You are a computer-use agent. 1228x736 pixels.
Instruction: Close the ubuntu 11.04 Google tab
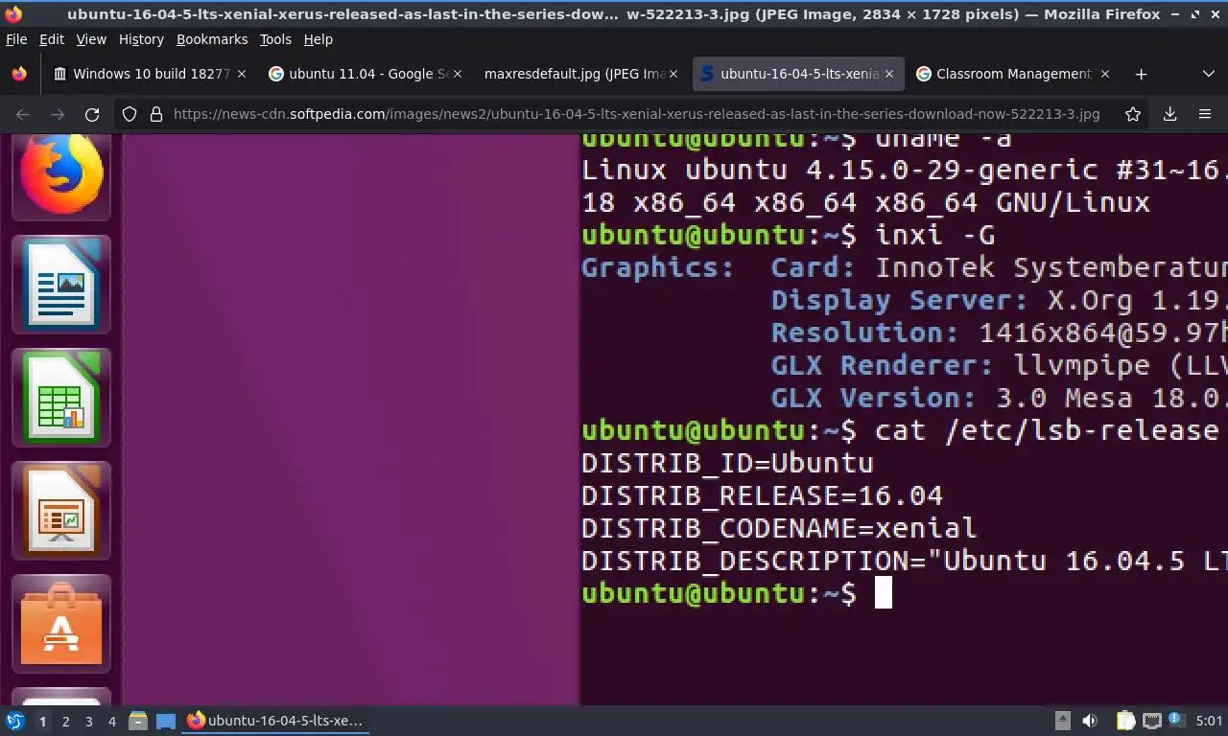[x=458, y=74]
